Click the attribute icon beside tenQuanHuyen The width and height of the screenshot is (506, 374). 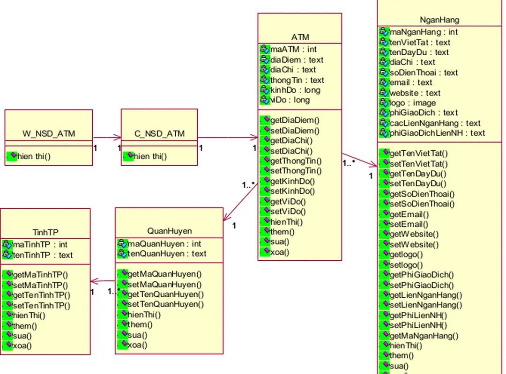pyautogui.click(x=122, y=254)
